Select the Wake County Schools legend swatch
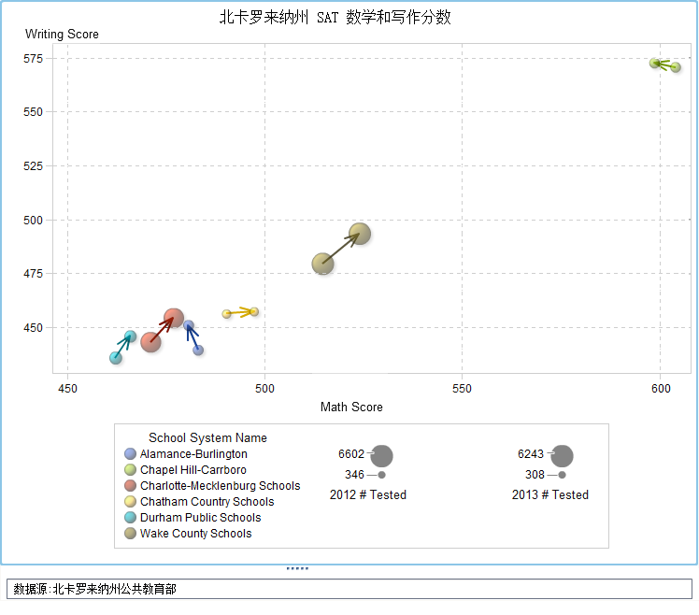This screenshot has width=699, height=615. tap(131, 534)
